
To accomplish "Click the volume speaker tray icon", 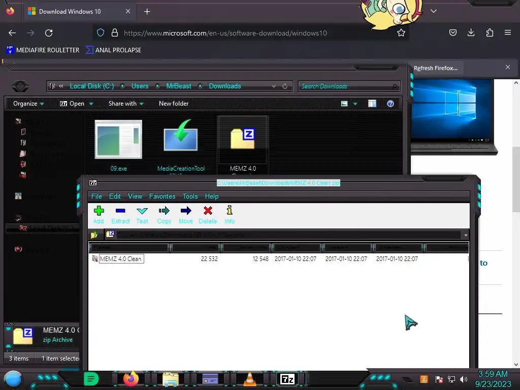I will (x=464, y=379).
